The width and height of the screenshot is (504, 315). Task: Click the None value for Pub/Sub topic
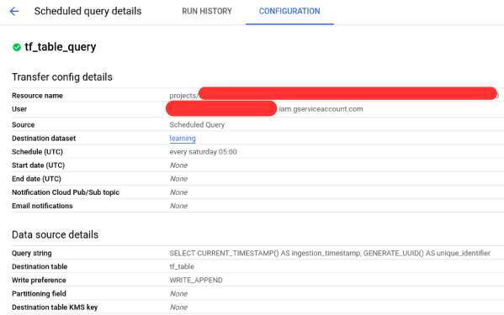178,192
